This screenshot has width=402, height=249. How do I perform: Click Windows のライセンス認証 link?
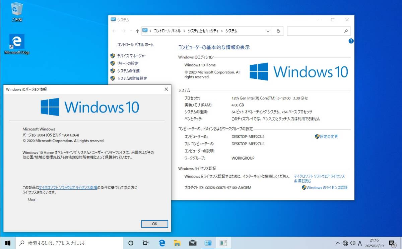(x=327, y=188)
